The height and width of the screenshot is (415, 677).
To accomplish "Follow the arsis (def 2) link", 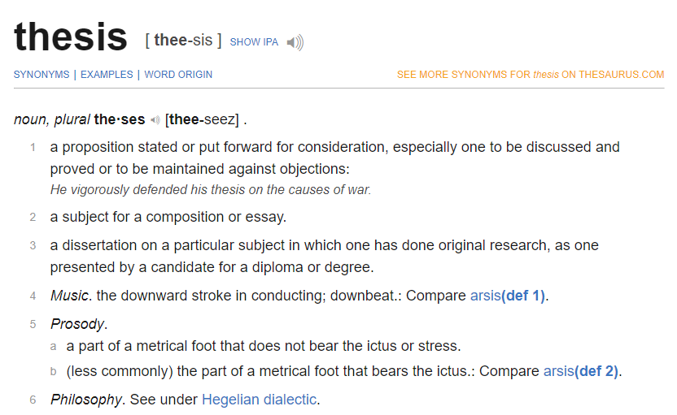I will click(x=581, y=371).
